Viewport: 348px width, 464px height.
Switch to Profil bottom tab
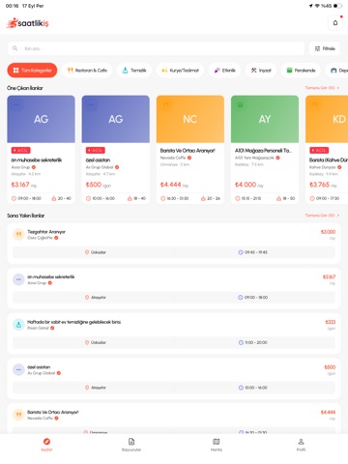pos(301,445)
